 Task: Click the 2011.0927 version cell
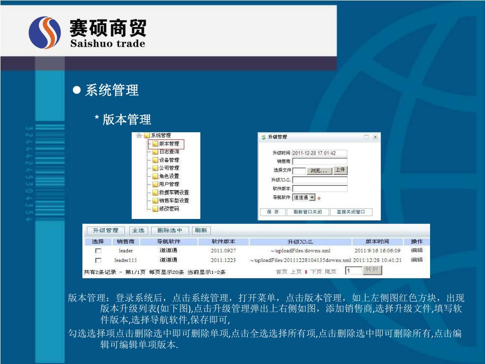pyautogui.click(x=224, y=251)
